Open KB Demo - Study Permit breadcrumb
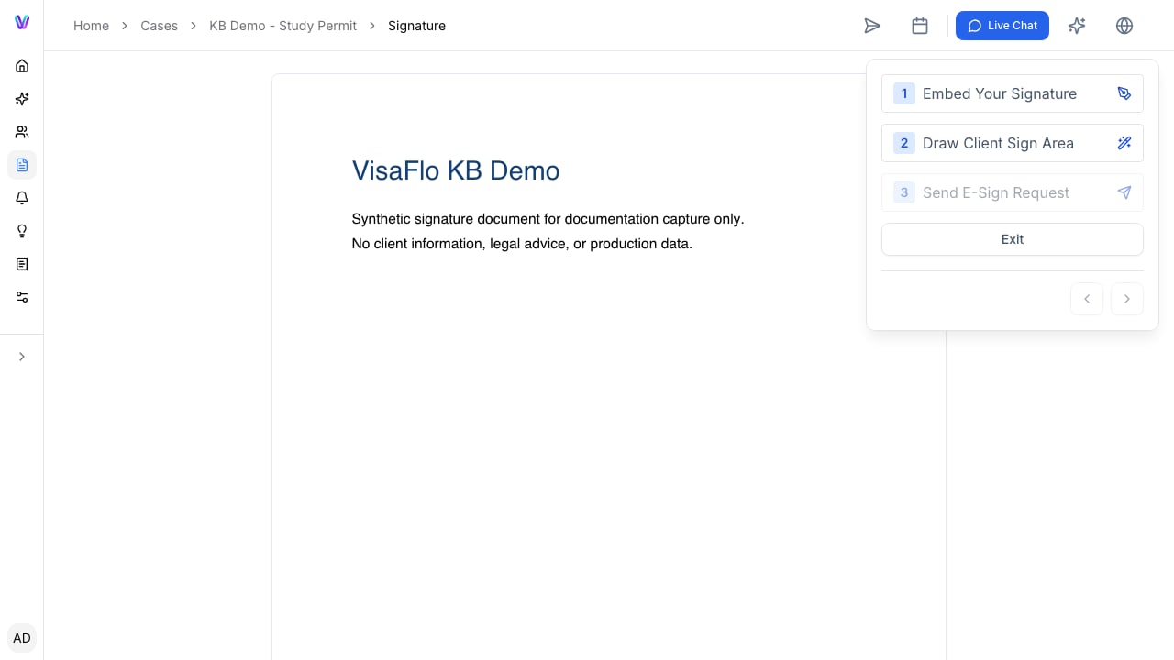The image size is (1174, 660). (x=282, y=26)
